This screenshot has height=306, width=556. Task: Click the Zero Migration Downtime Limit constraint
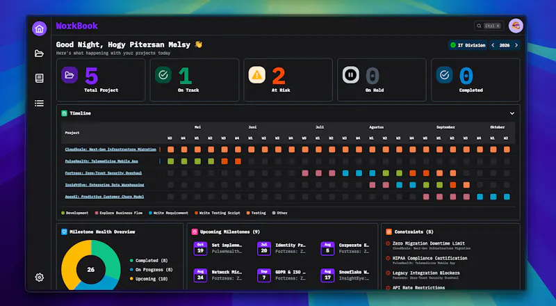[x=428, y=243]
